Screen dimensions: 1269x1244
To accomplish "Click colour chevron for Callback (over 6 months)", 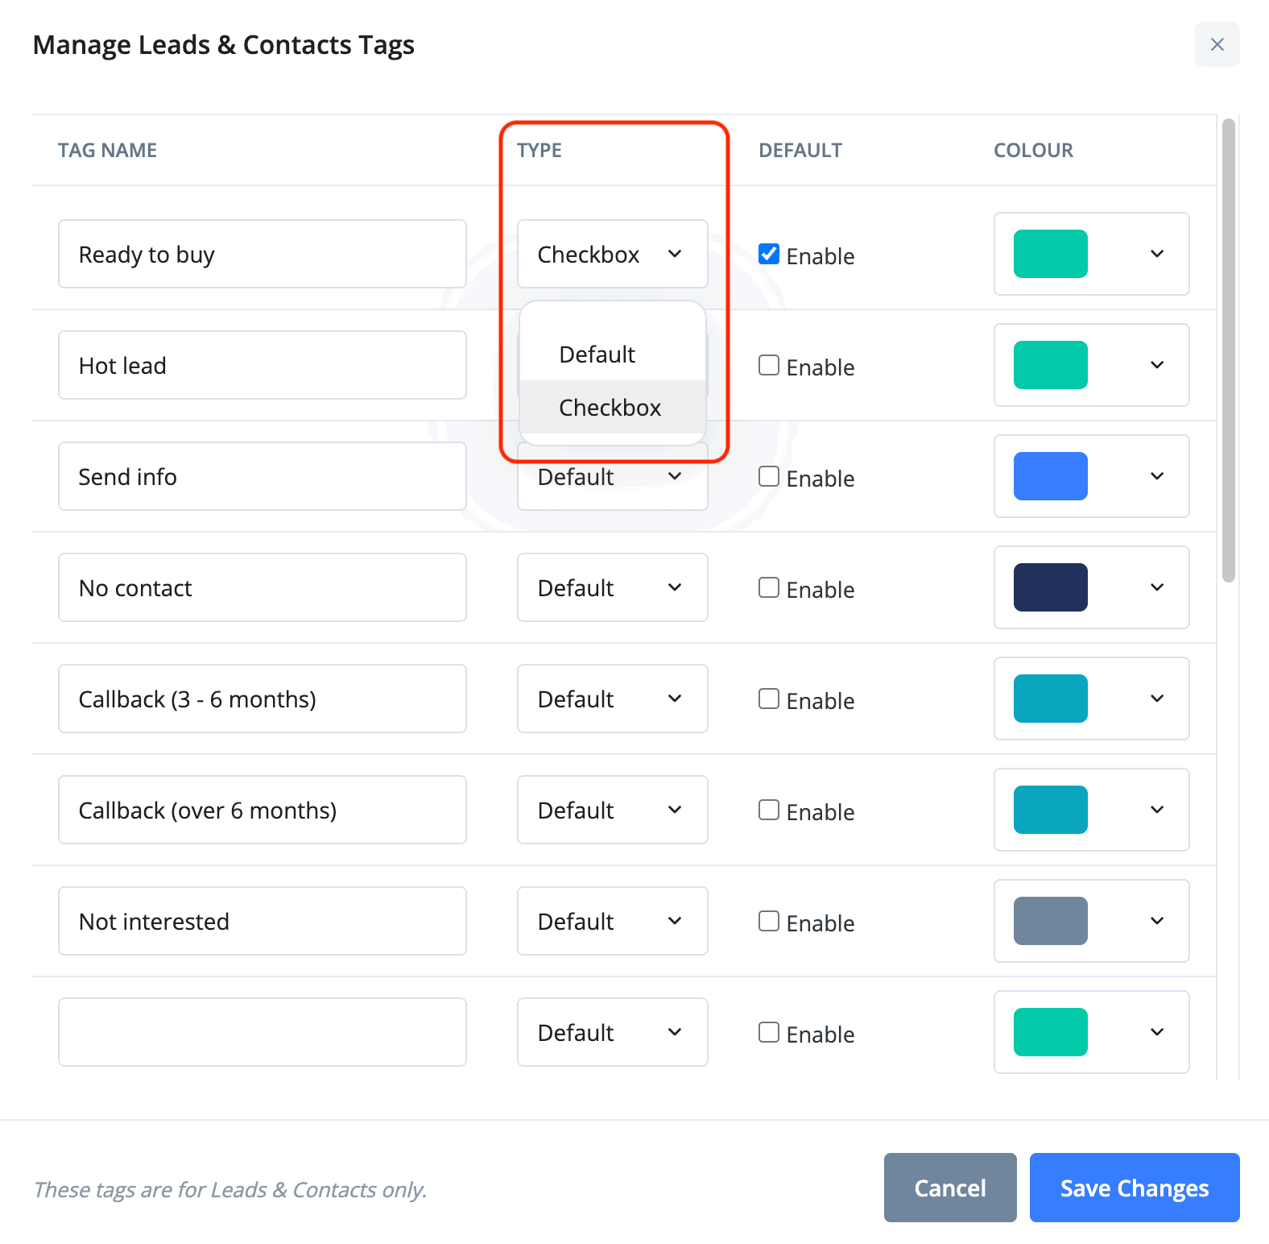I will point(1157,810).
